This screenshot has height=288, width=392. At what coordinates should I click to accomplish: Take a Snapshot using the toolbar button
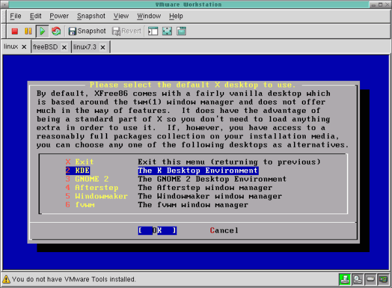88,31
